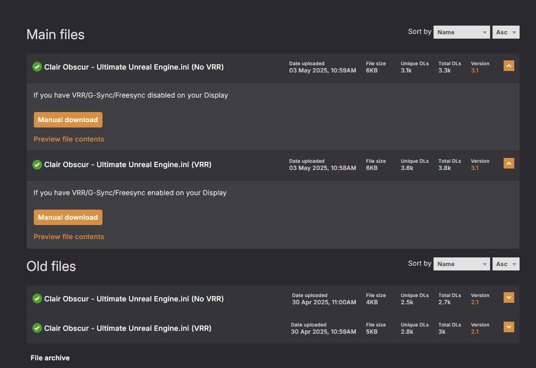Collapse the Main files No VRR entry
Viewport: 536px width, 368px height.
(x=508, y=66)
